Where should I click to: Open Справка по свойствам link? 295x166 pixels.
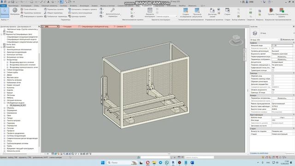pos(259,153)
